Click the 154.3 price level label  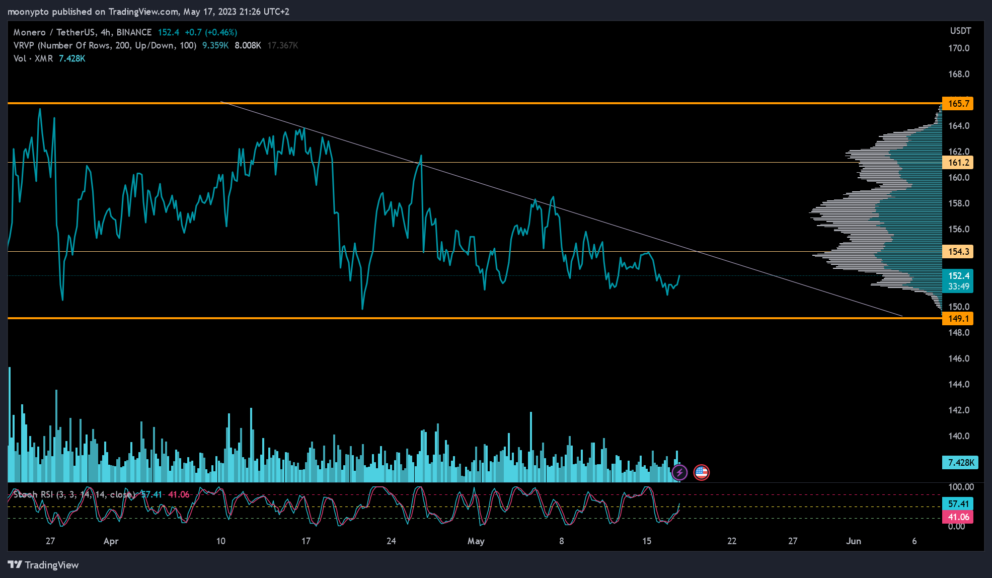pyautogui.click(x=958, y=252)
